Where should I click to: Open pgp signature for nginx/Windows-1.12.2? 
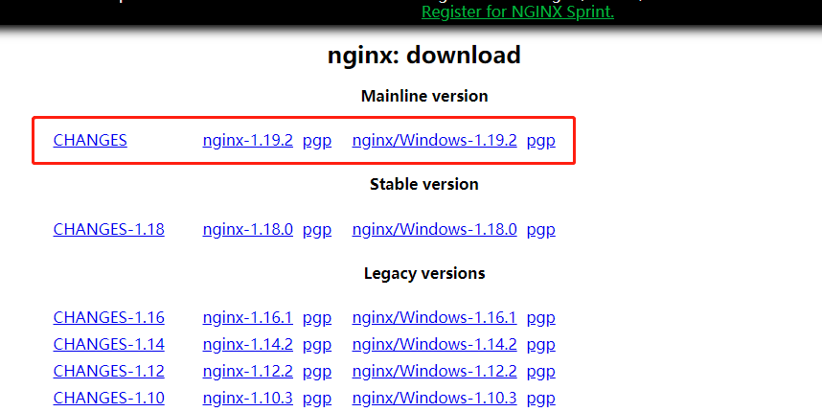(x=540, y=372)
